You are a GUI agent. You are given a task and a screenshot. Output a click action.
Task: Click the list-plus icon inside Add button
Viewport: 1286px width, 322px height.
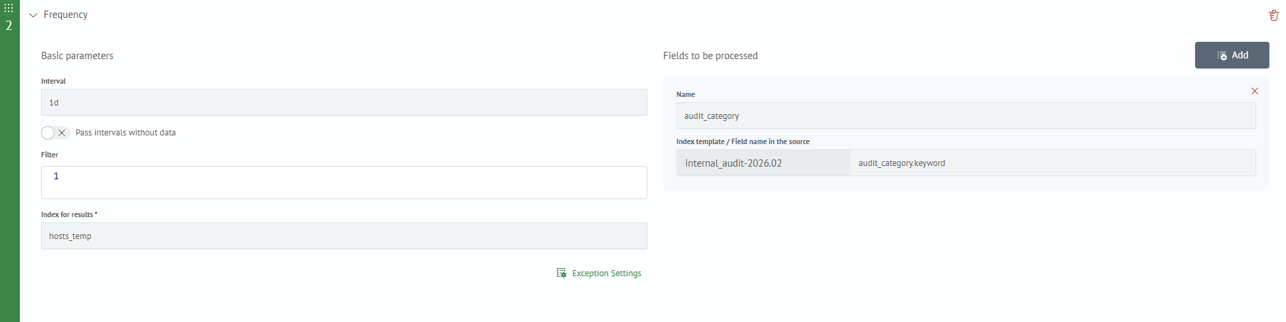[x=1222, y=56]
